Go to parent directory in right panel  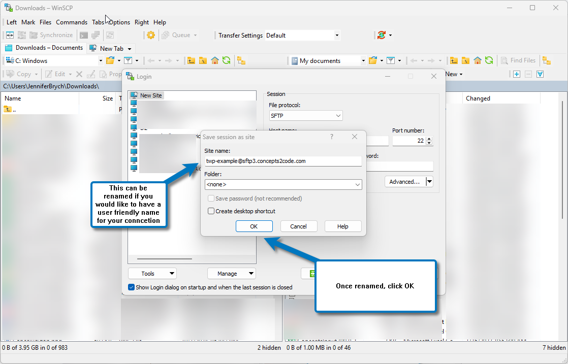pyautogui.click(x=454, y=60)
